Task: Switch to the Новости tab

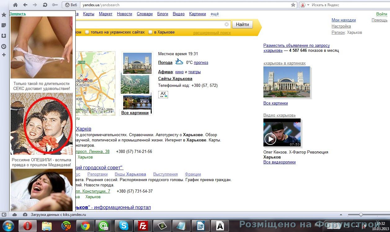Action: [x=124, y=14]
